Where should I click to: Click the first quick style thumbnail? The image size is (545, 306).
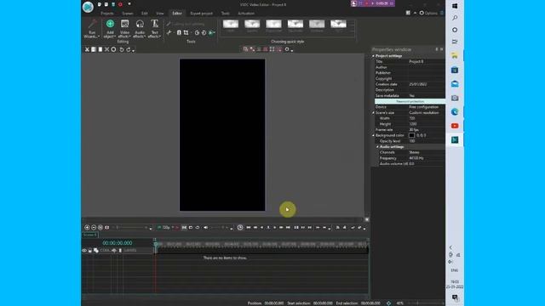[231, 24]
